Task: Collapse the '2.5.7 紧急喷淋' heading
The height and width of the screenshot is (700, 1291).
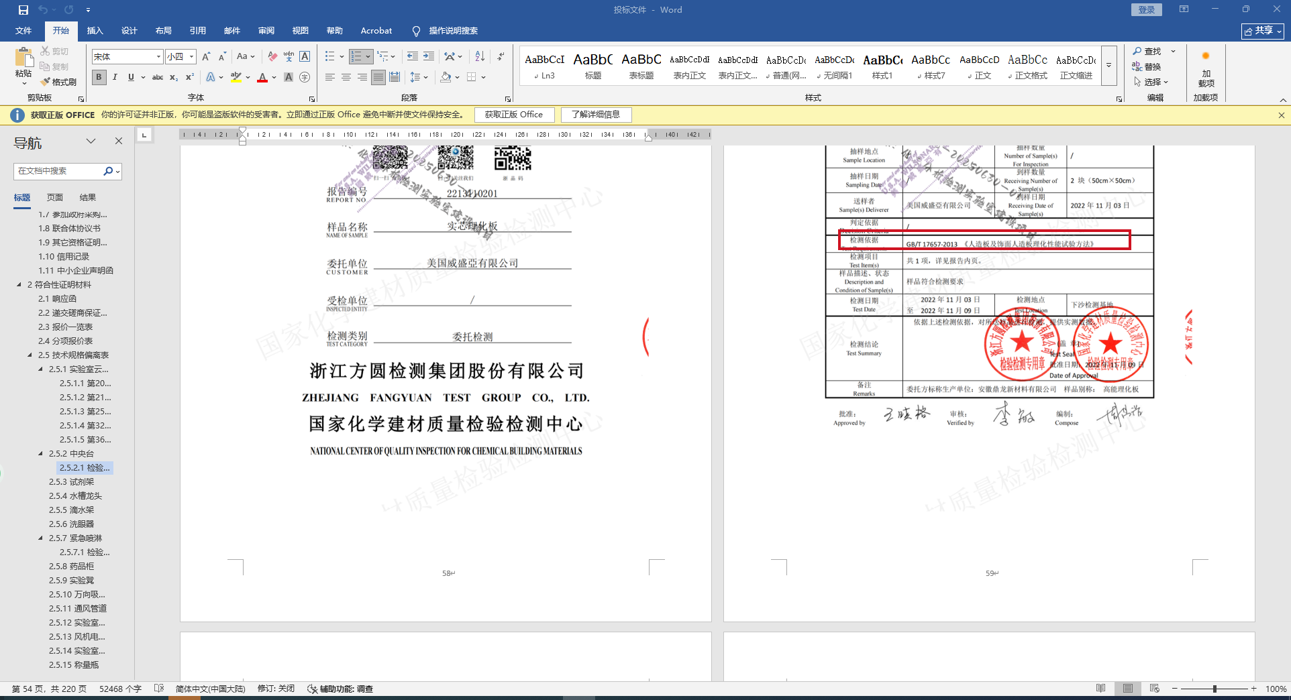Action: [40, 538]
